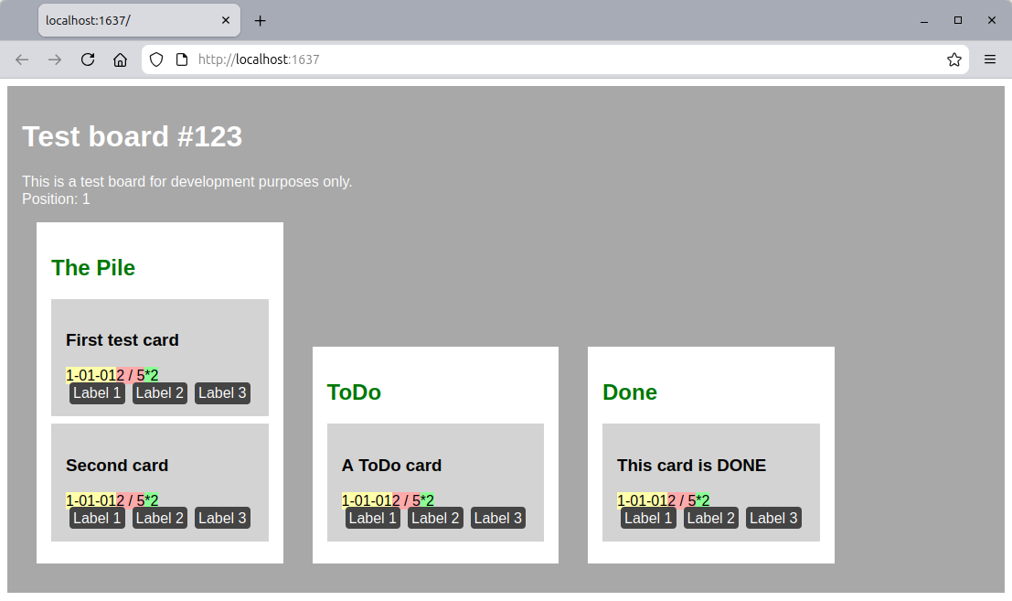Reload the page with the refresh icon
Viewport: 1012px width, 601px height.
pyautogui.click(x=88, y=59)
